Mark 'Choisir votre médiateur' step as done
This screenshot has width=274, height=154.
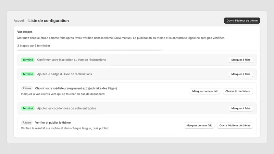click(205, 91)
